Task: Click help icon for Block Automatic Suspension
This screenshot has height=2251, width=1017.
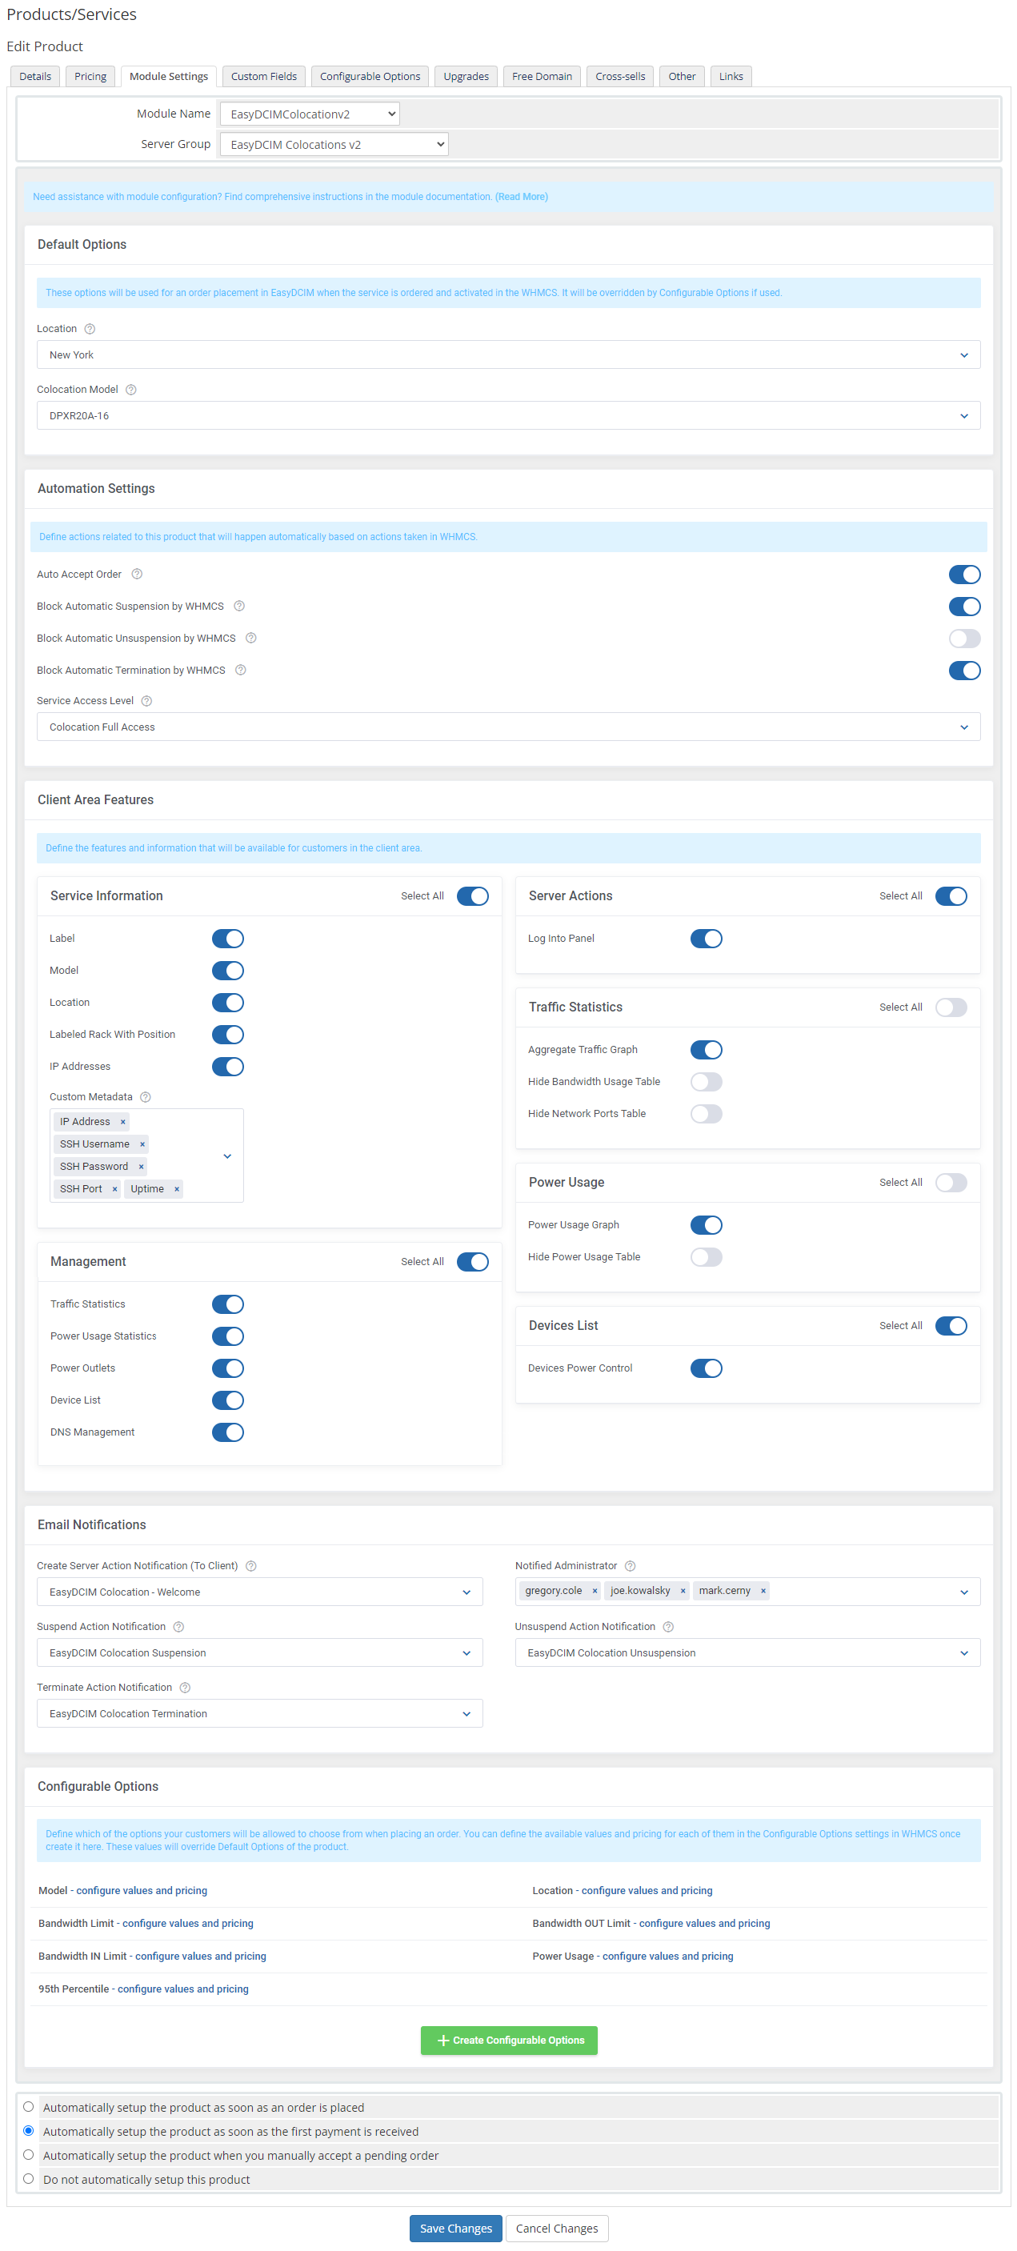Action: pyautogui.click(x=239, y=607)
